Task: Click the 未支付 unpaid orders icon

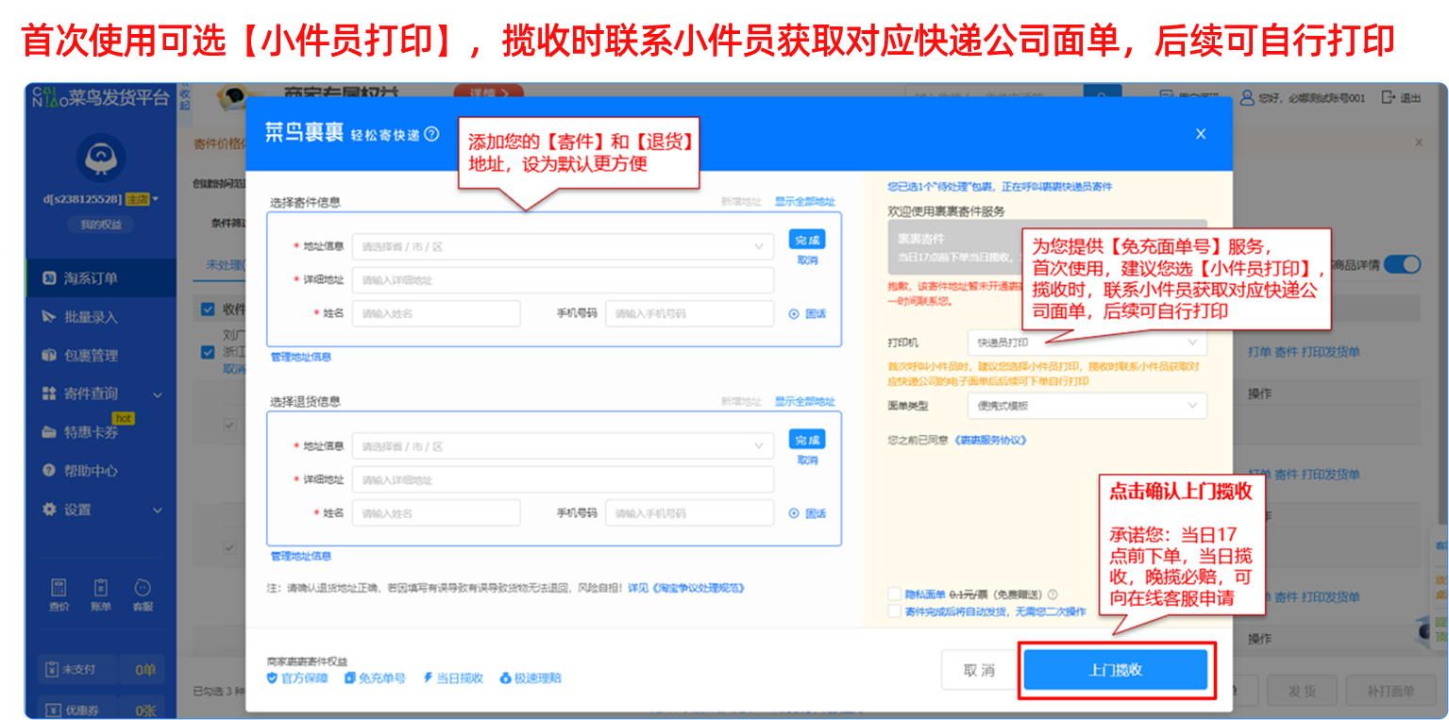Action: (x=54, y=669)
